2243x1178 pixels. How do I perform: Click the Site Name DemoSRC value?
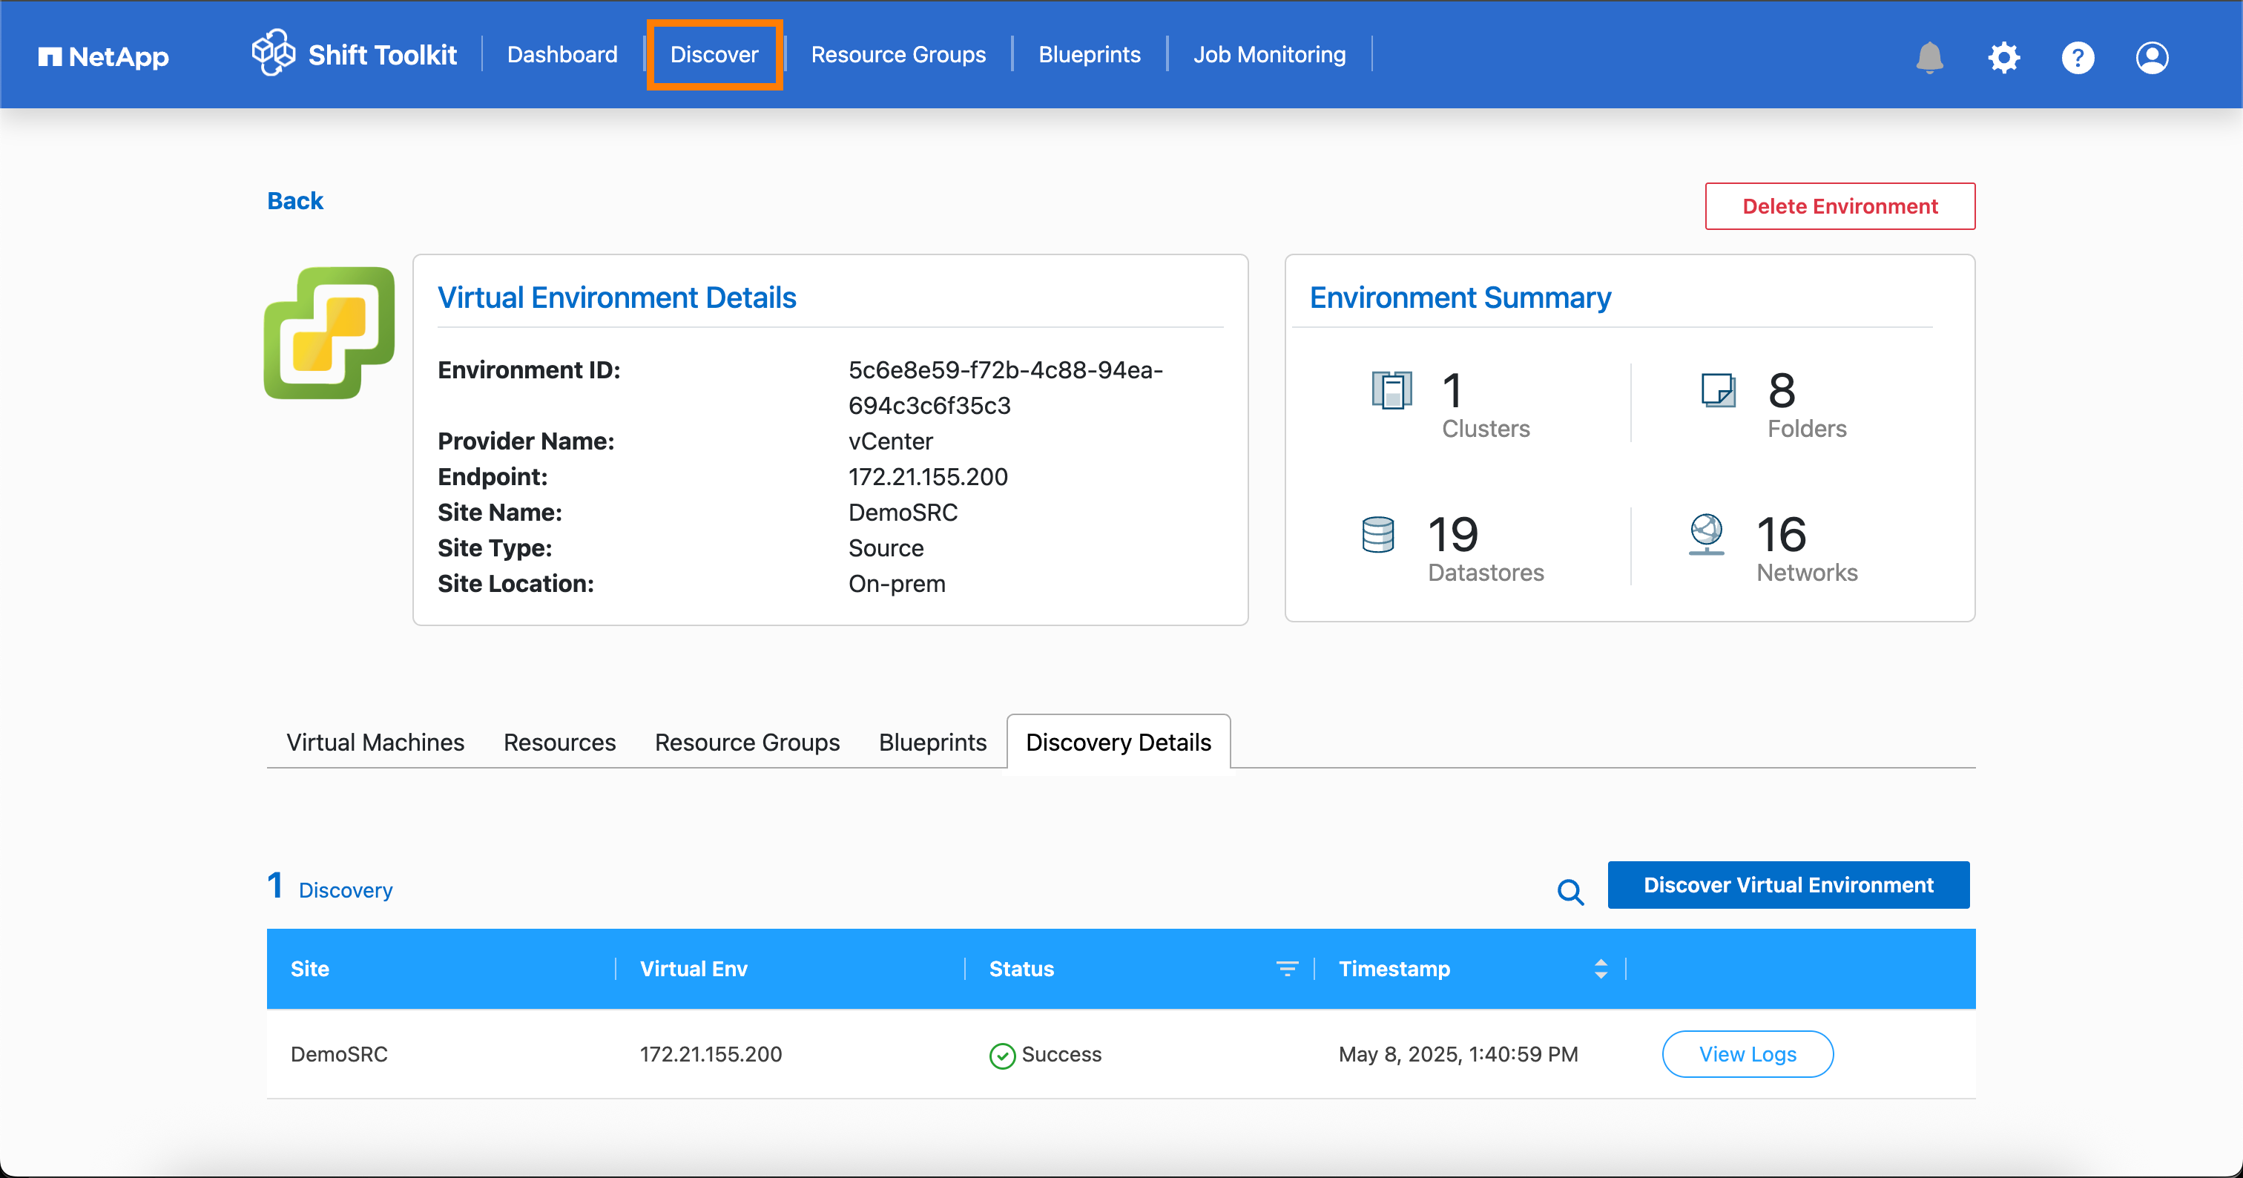tap(903, 513)
